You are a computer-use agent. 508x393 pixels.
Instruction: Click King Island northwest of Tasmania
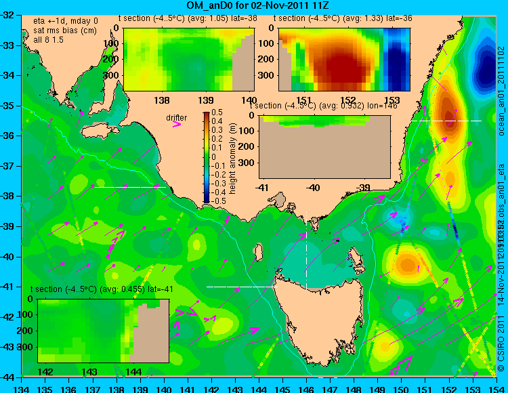coord(258,252)
